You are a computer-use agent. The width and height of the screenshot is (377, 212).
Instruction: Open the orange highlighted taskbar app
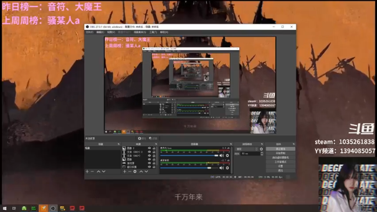(x=43, y=208)
